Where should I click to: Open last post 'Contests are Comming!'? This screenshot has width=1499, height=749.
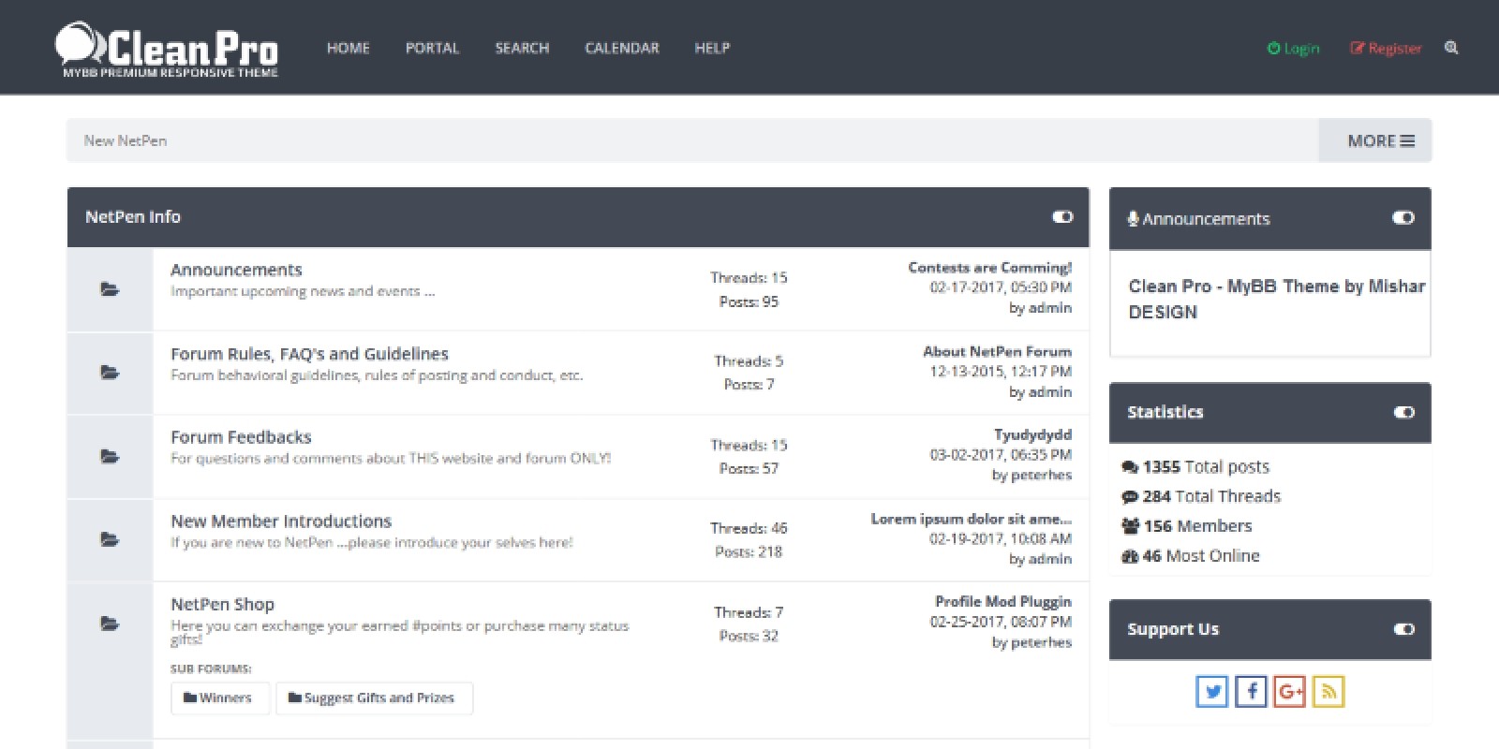coord(989,268)
